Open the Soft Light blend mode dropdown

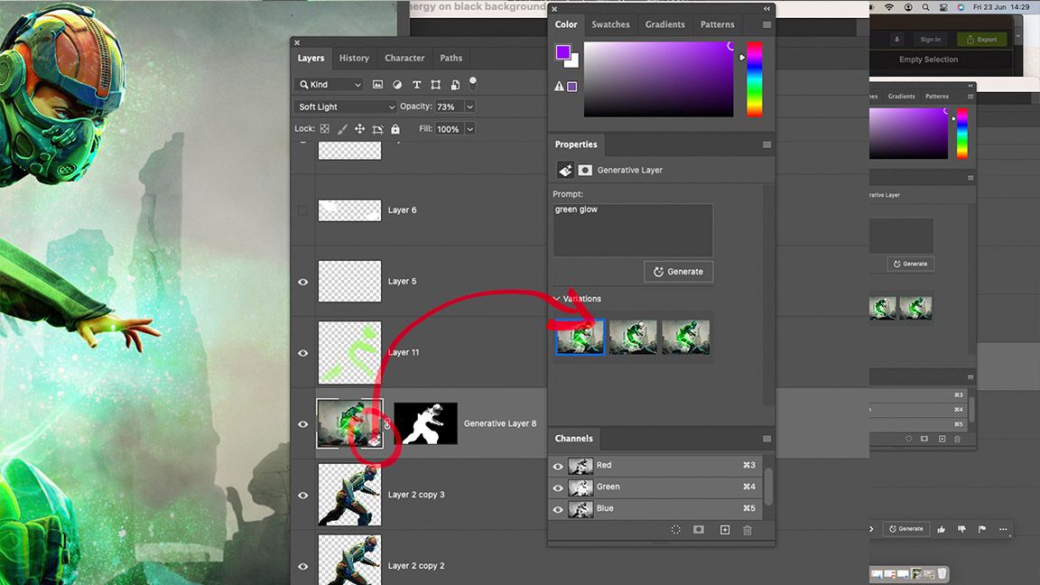tap(344, 107)
